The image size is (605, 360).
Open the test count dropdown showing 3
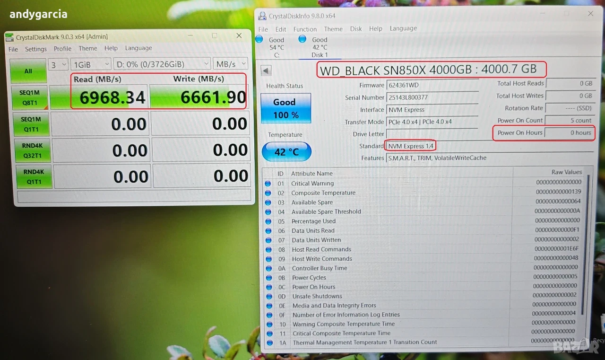click(x=59, y=64)
